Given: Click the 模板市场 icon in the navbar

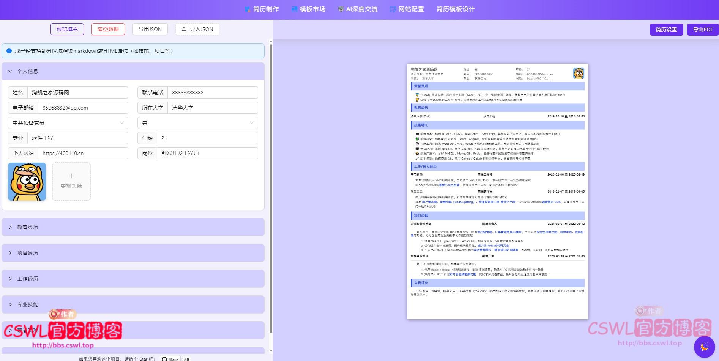Looking at the screenshot, I should coord(294,9).
